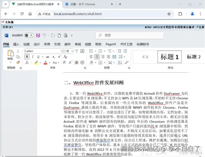Viewport: 205px width, 157px height.
Task: Align text right
Action: (103, 57)
